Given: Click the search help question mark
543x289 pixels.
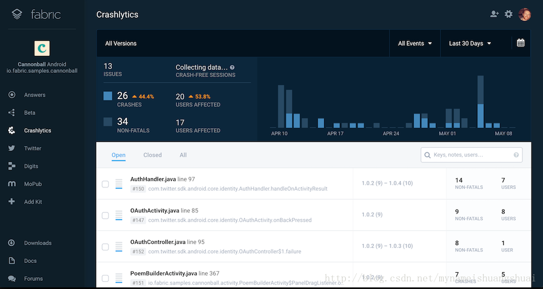Looking at the screenshot, I should coord(516,155).
